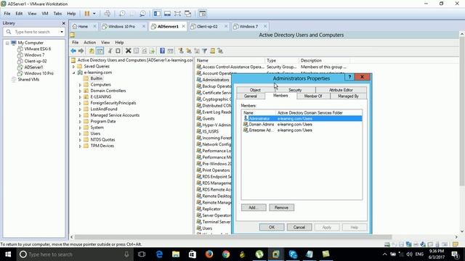
Task: Open Google Chrome from the taskbar
Action: click(x=226, y=254)
